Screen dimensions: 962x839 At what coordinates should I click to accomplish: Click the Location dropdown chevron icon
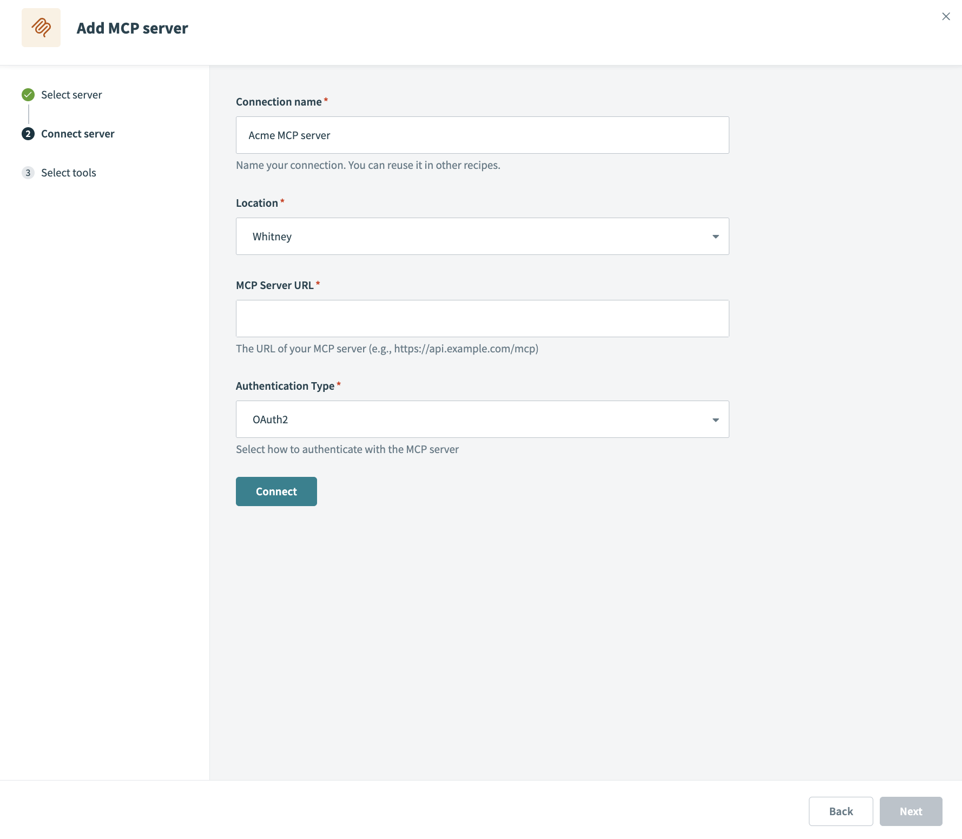(715, 236)
